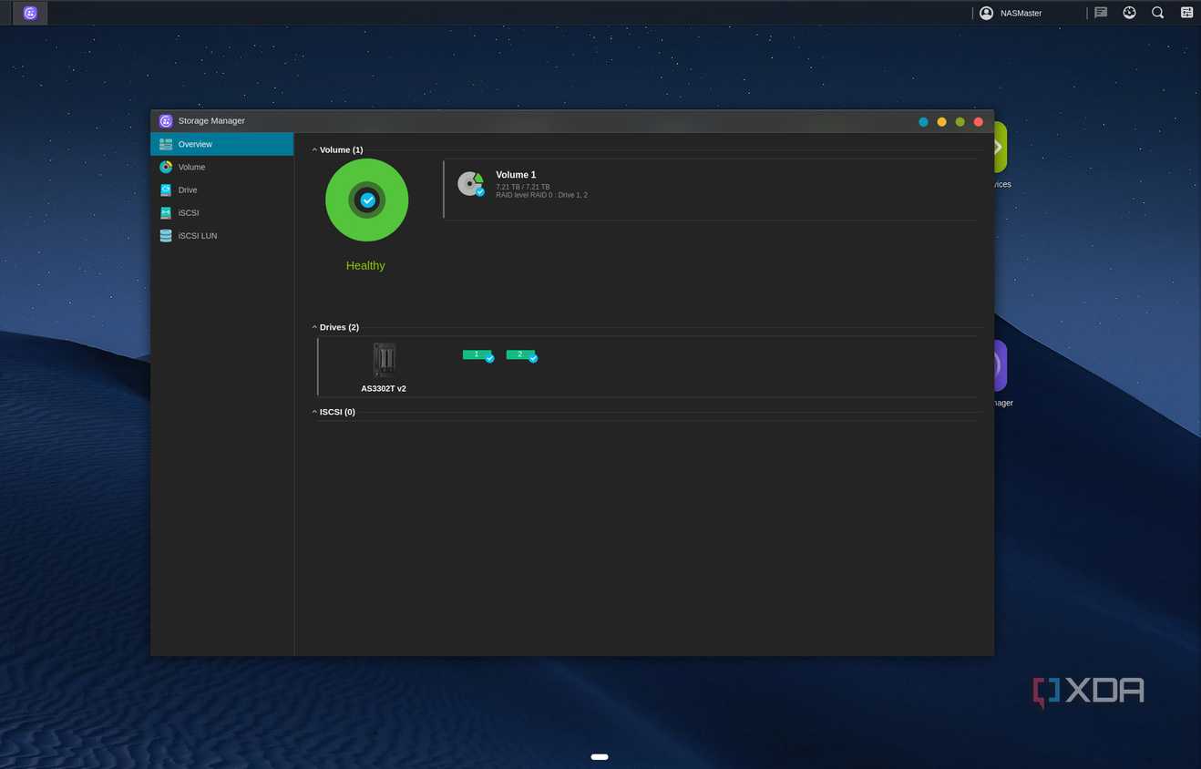
Task: Minimize Storage Manager with the yellow button
Action: coord(941,122)
